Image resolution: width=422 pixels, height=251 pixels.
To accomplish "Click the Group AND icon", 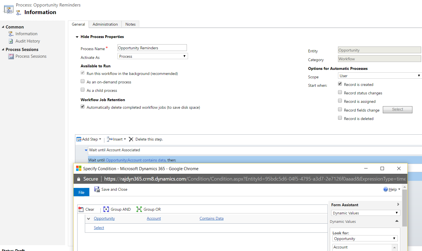I will [x=106, y=209].
